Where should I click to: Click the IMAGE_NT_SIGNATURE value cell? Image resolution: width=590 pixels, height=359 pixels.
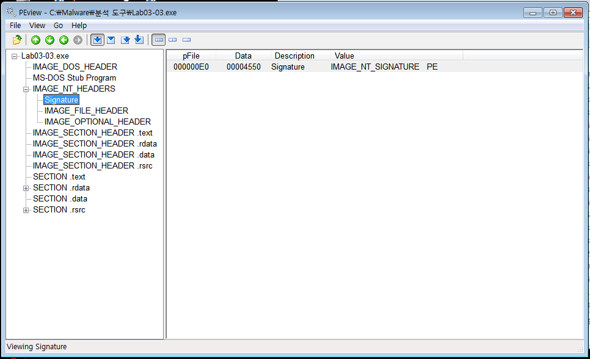pyautogui.click(x=375, y=67)
